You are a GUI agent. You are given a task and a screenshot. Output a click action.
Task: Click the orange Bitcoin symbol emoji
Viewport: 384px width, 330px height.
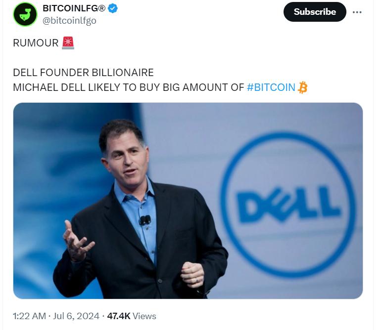coord(302,87)
